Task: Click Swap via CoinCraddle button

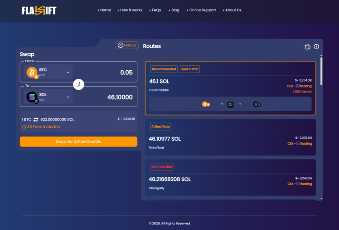Action: (79, 142)
